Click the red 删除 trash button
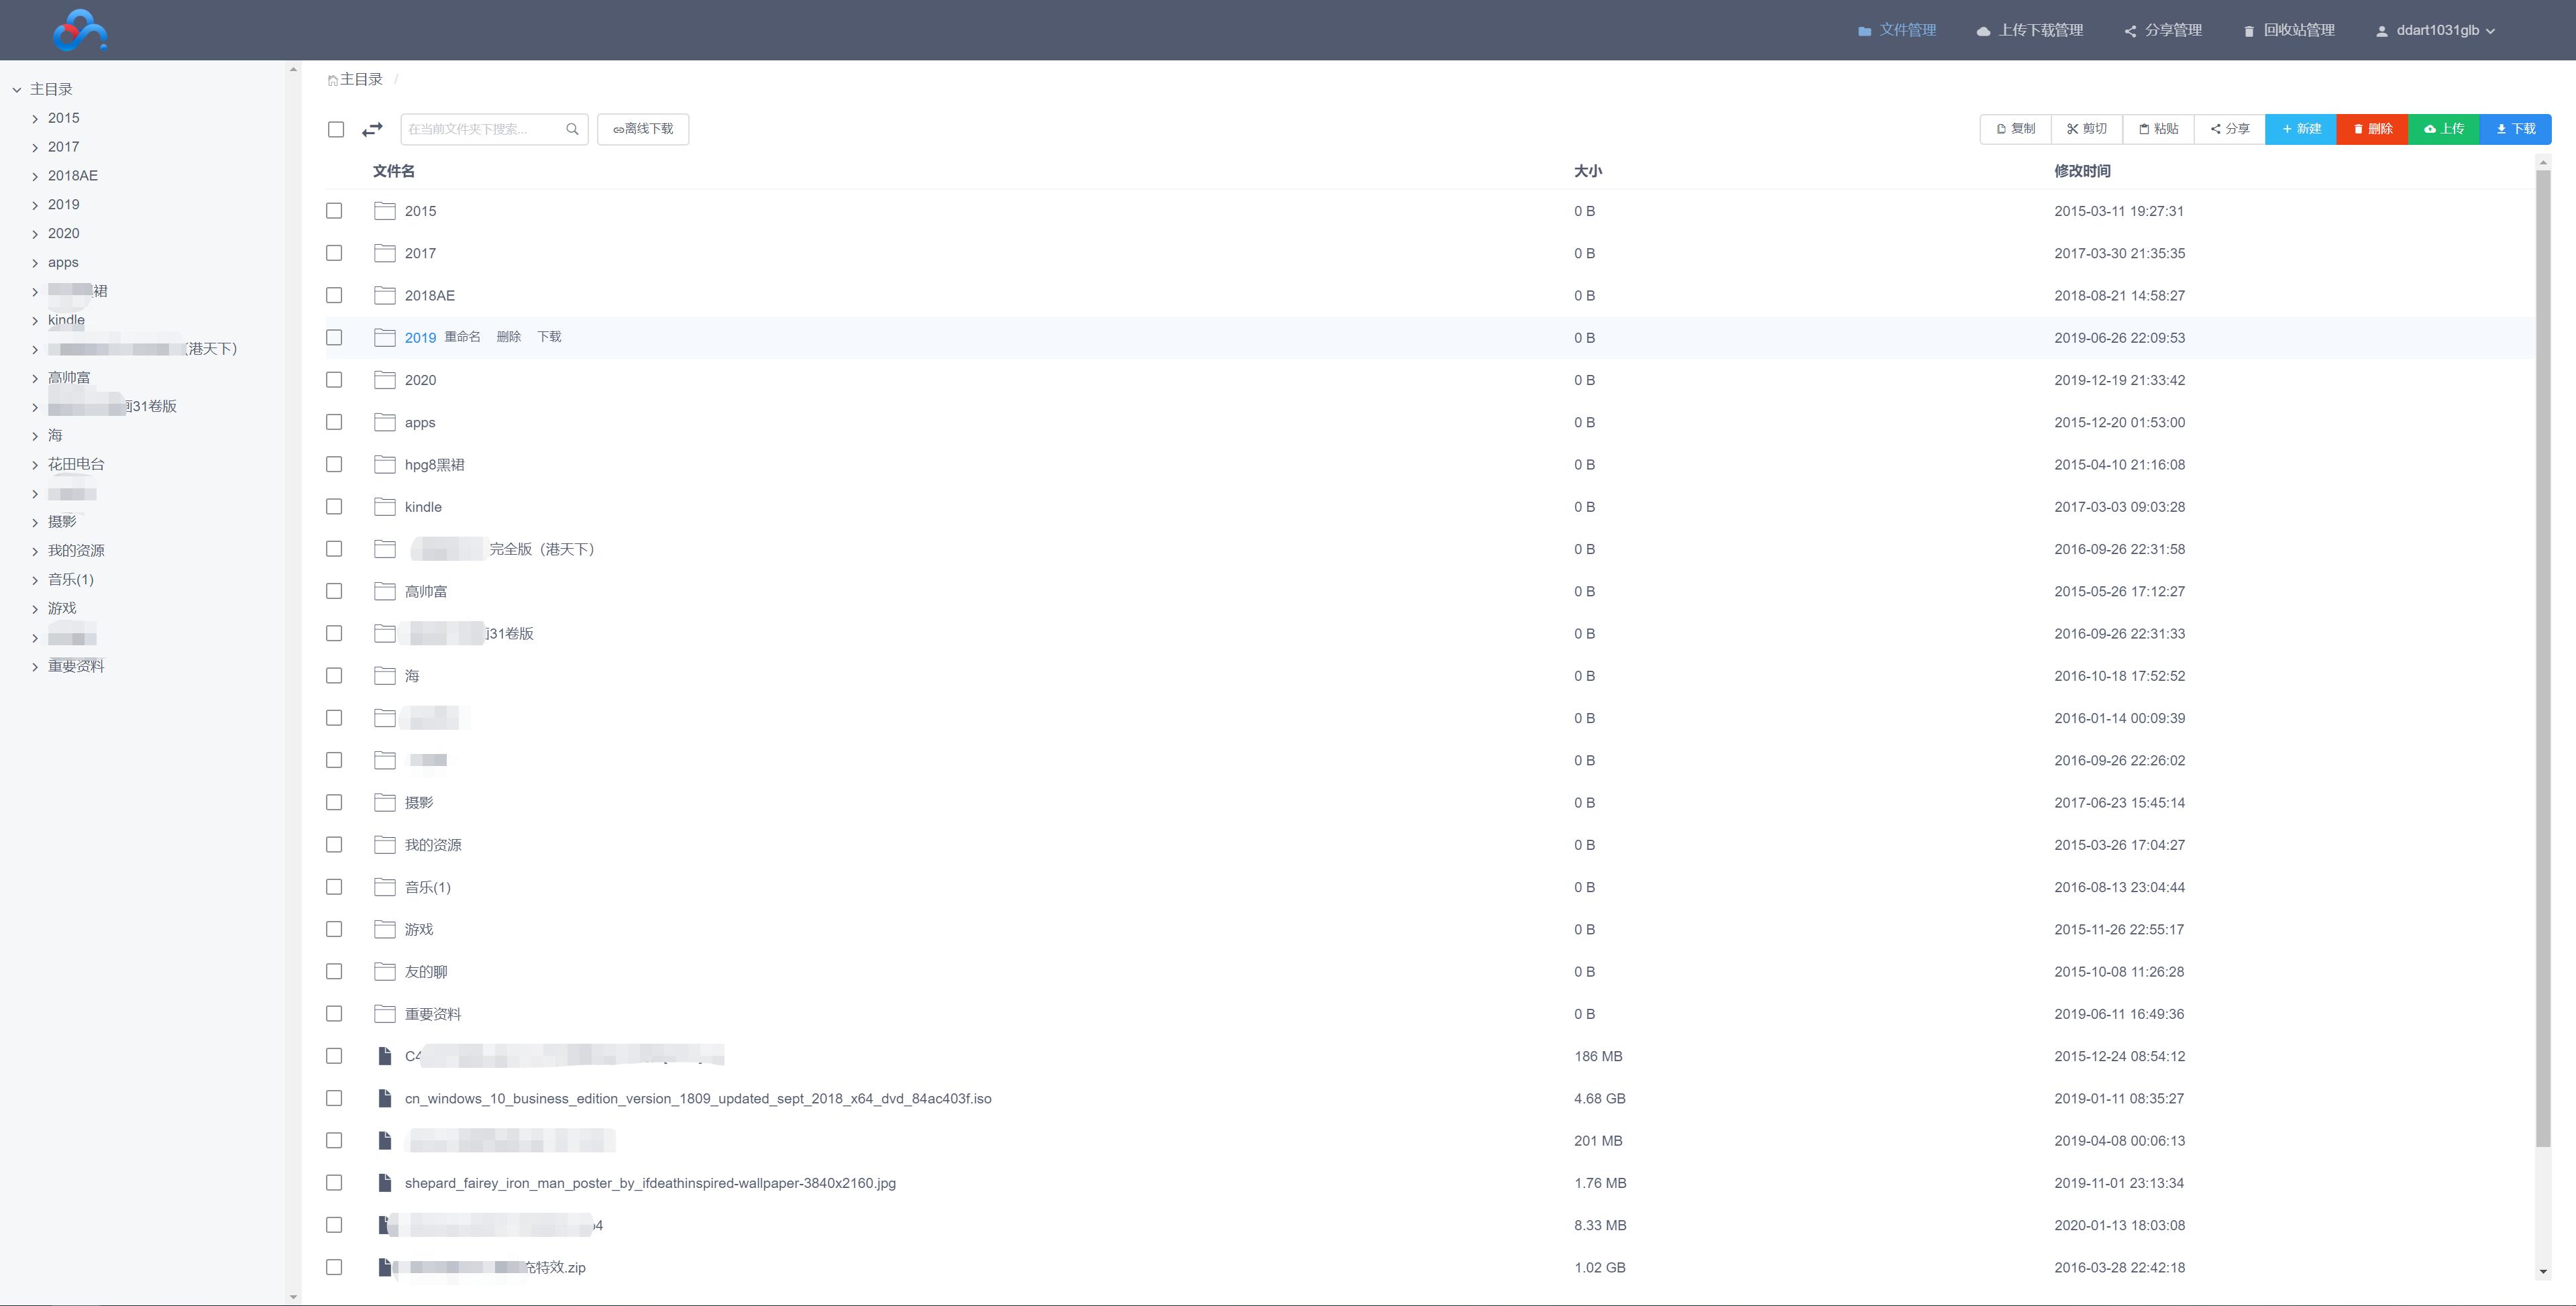Viewport: 2576px width, 1306px height. point(2372,129)
